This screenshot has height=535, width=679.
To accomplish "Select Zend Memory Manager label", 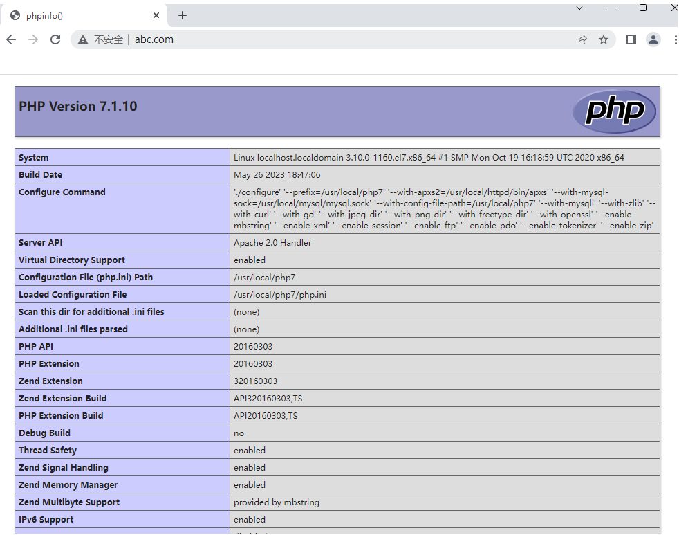I will click(x=68, y=485).
